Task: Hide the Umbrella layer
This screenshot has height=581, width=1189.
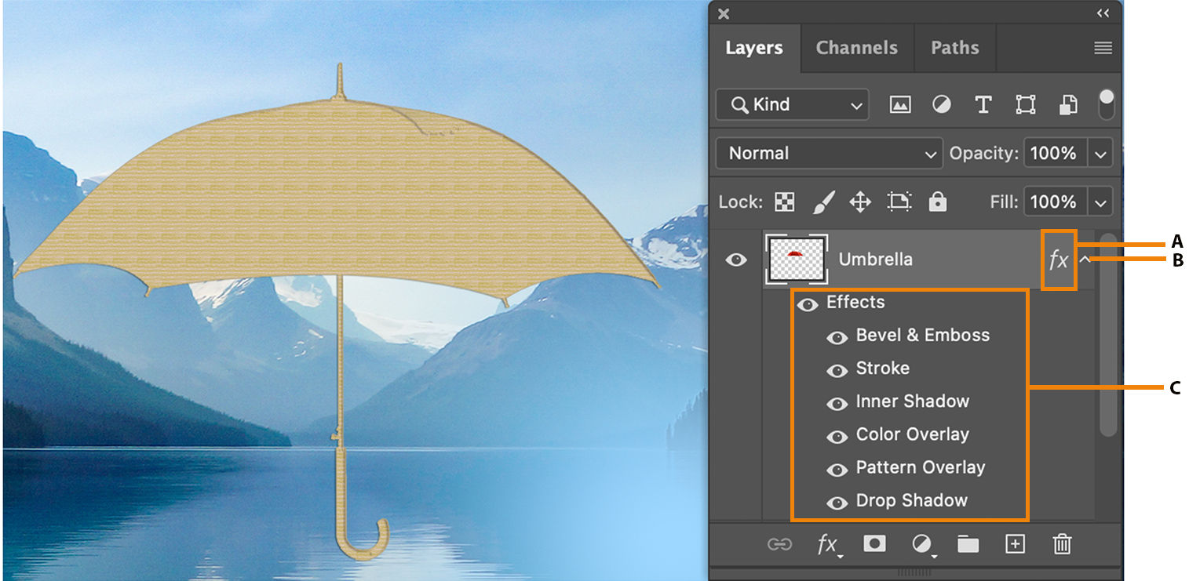Action: [x=735, y=259]
